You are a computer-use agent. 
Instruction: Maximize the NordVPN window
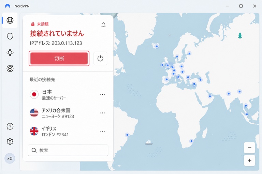241,6
